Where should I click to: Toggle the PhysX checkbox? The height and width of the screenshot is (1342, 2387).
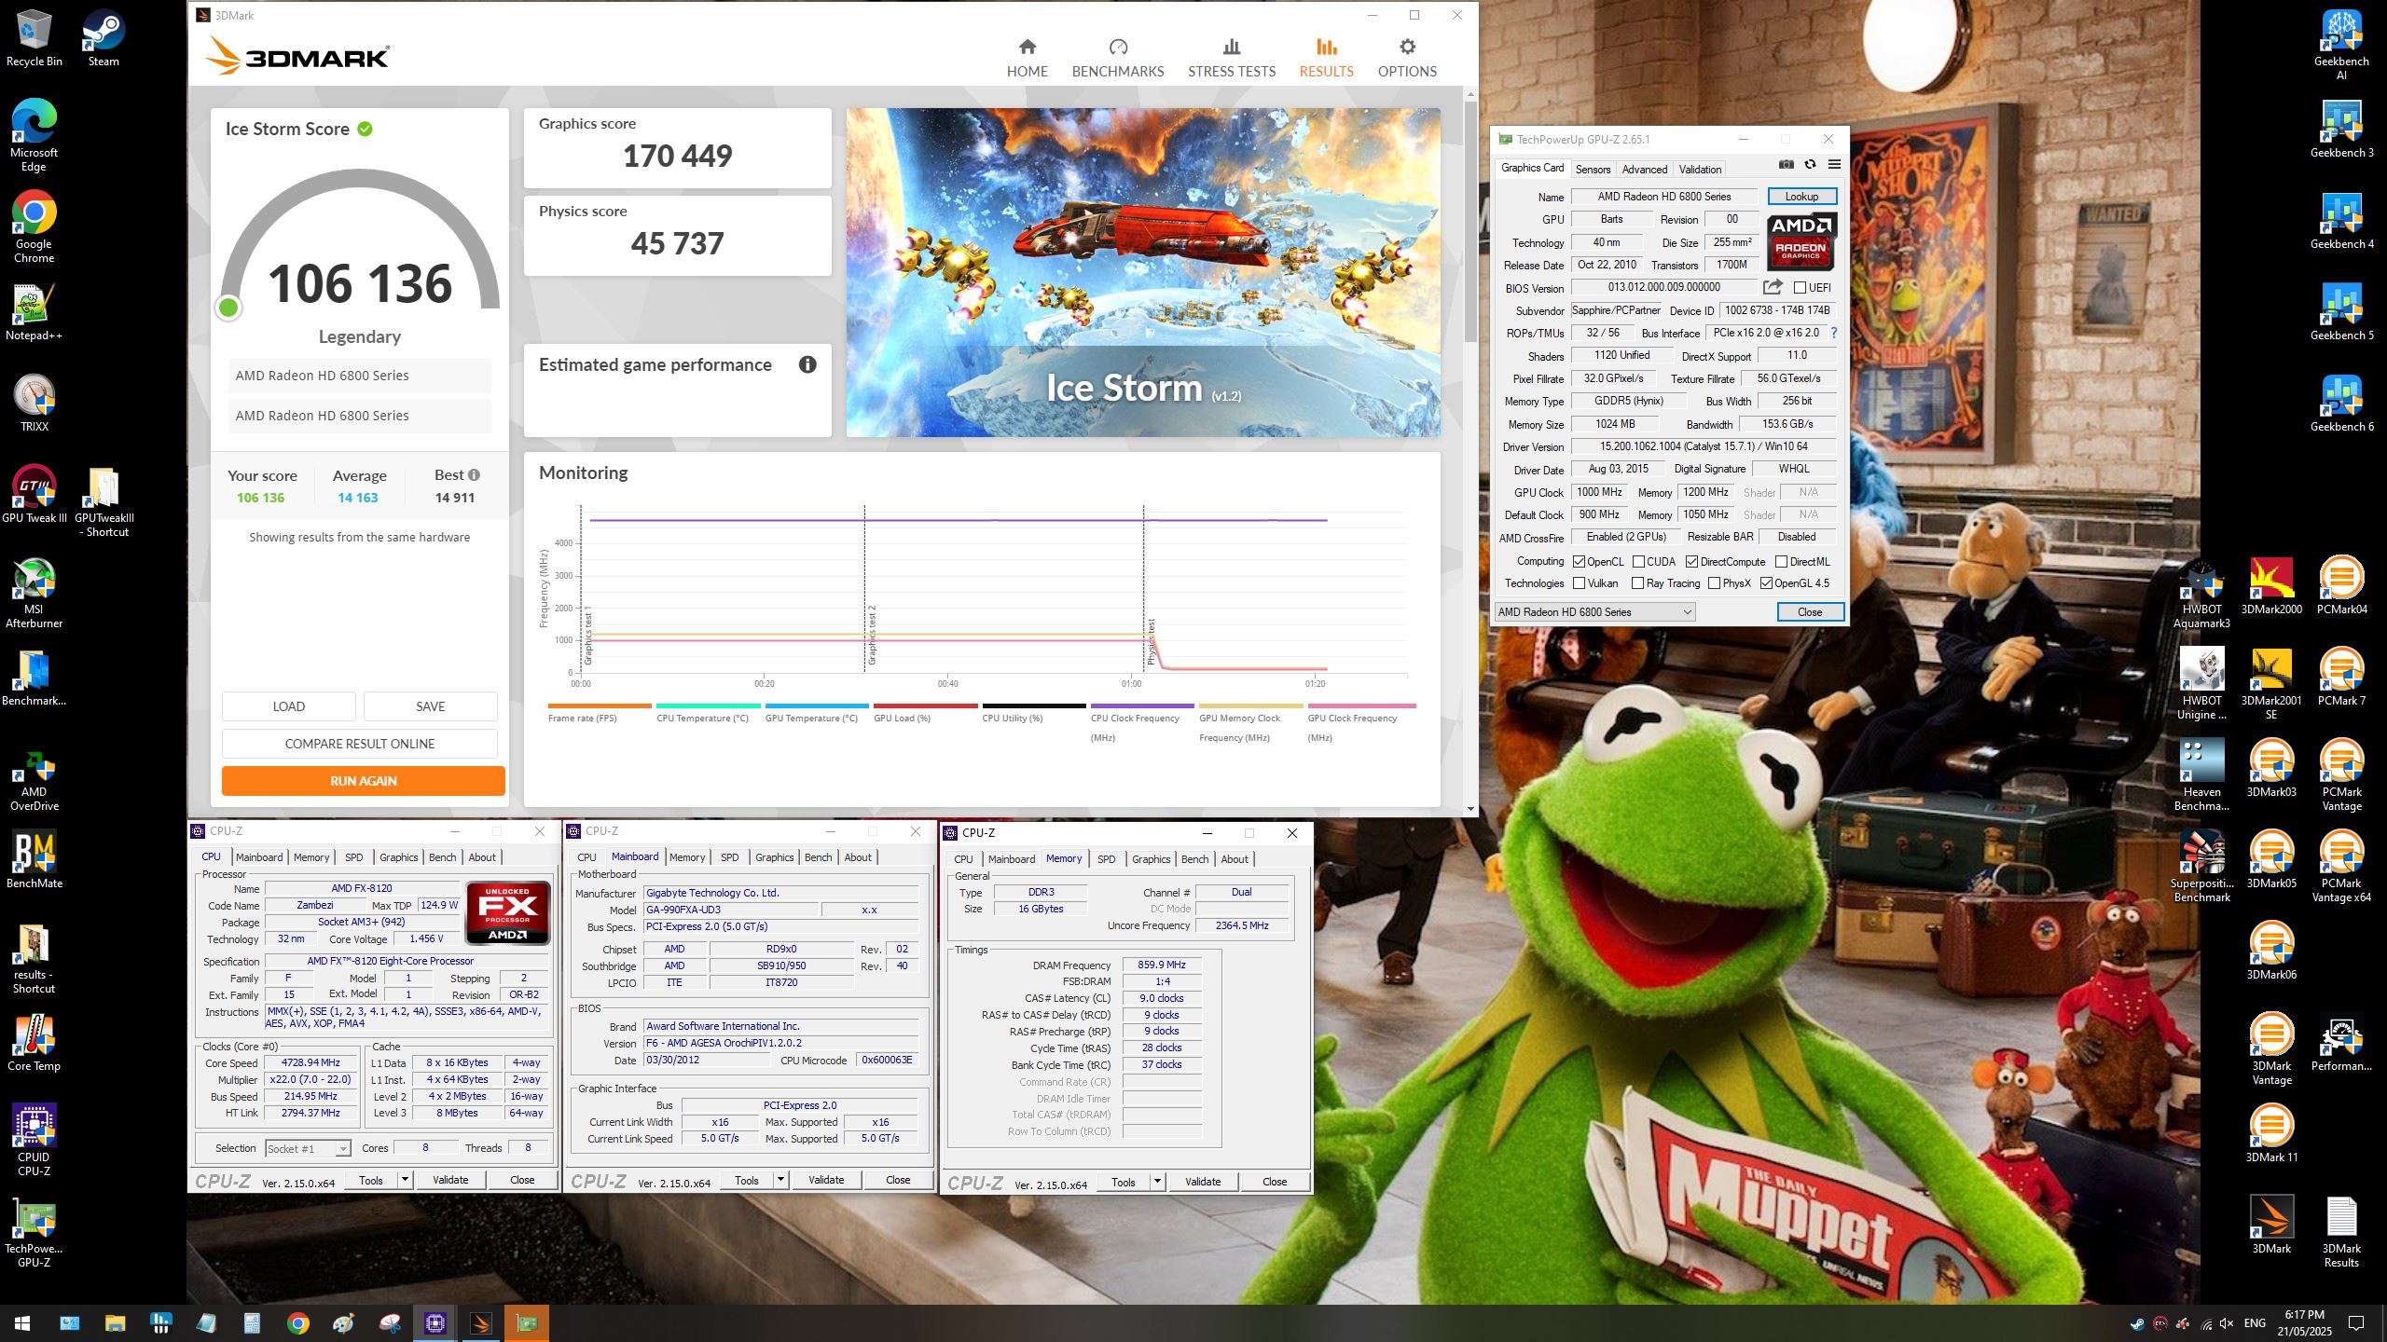[1714, 583]
